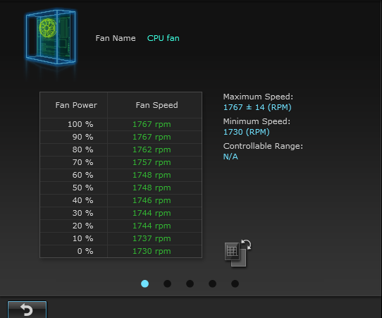Select the 10 % row showing 1737 rpm
This screenshot has width=382, height=318.
click(121, 238)
